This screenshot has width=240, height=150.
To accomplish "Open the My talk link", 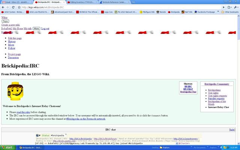I will point(28,28).
